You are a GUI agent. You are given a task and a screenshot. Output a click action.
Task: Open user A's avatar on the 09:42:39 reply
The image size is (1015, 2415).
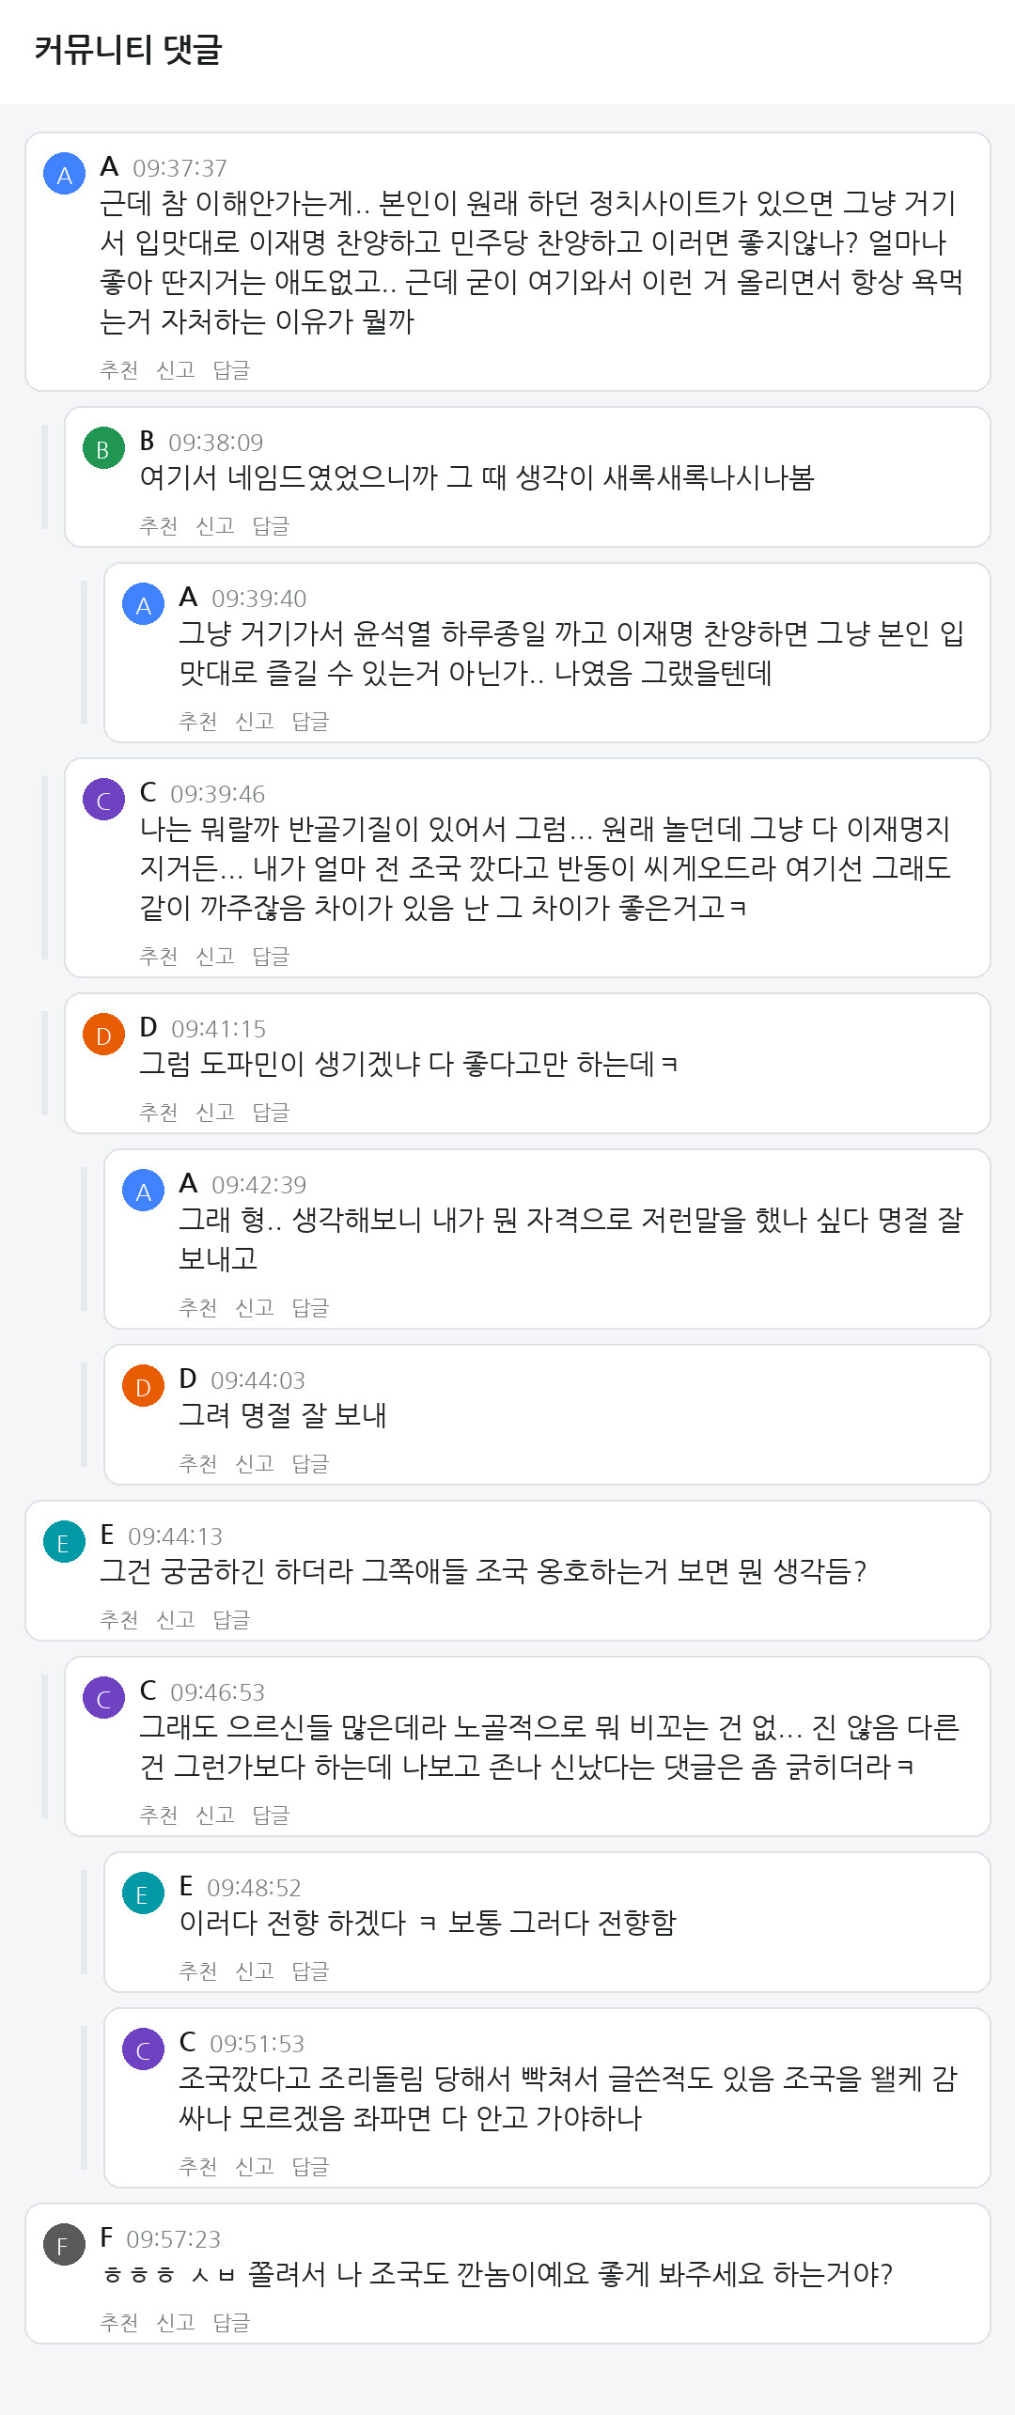tap(144, 1191)
